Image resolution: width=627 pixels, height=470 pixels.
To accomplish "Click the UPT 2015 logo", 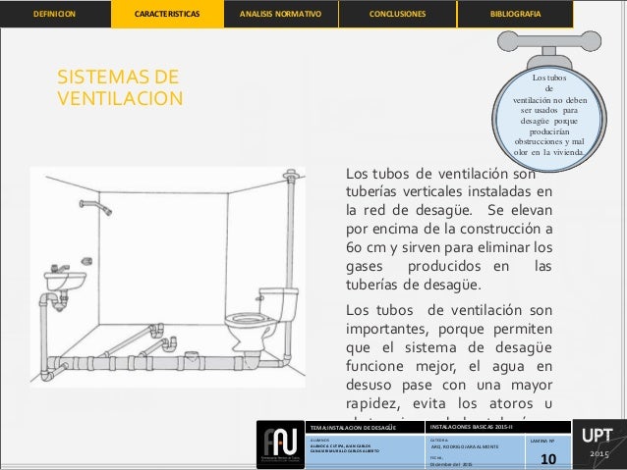I will click(x=598, y=444).
